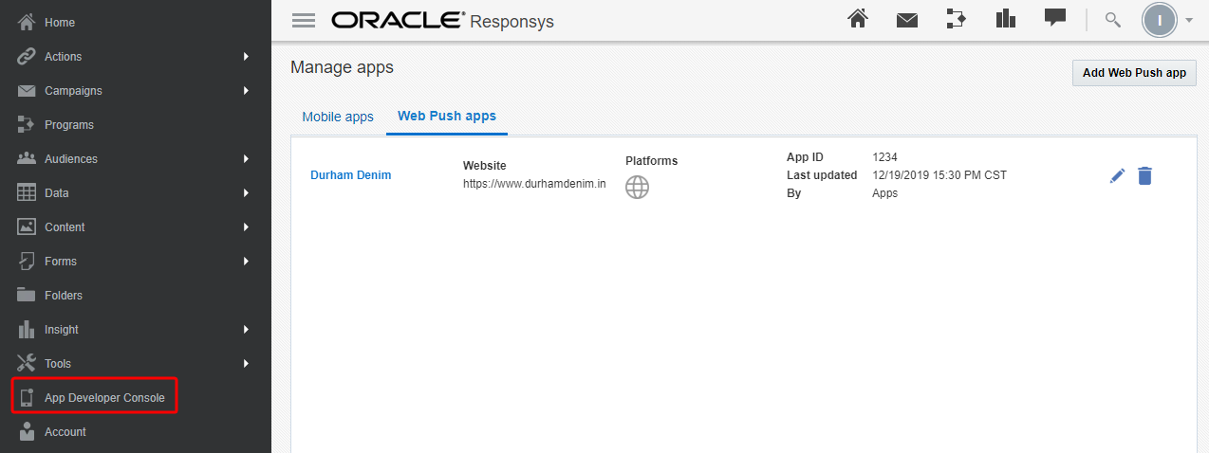Expand the Insight submenu arrow
This screenshot has width=1209, height=453.
click(x=246, y=329)
